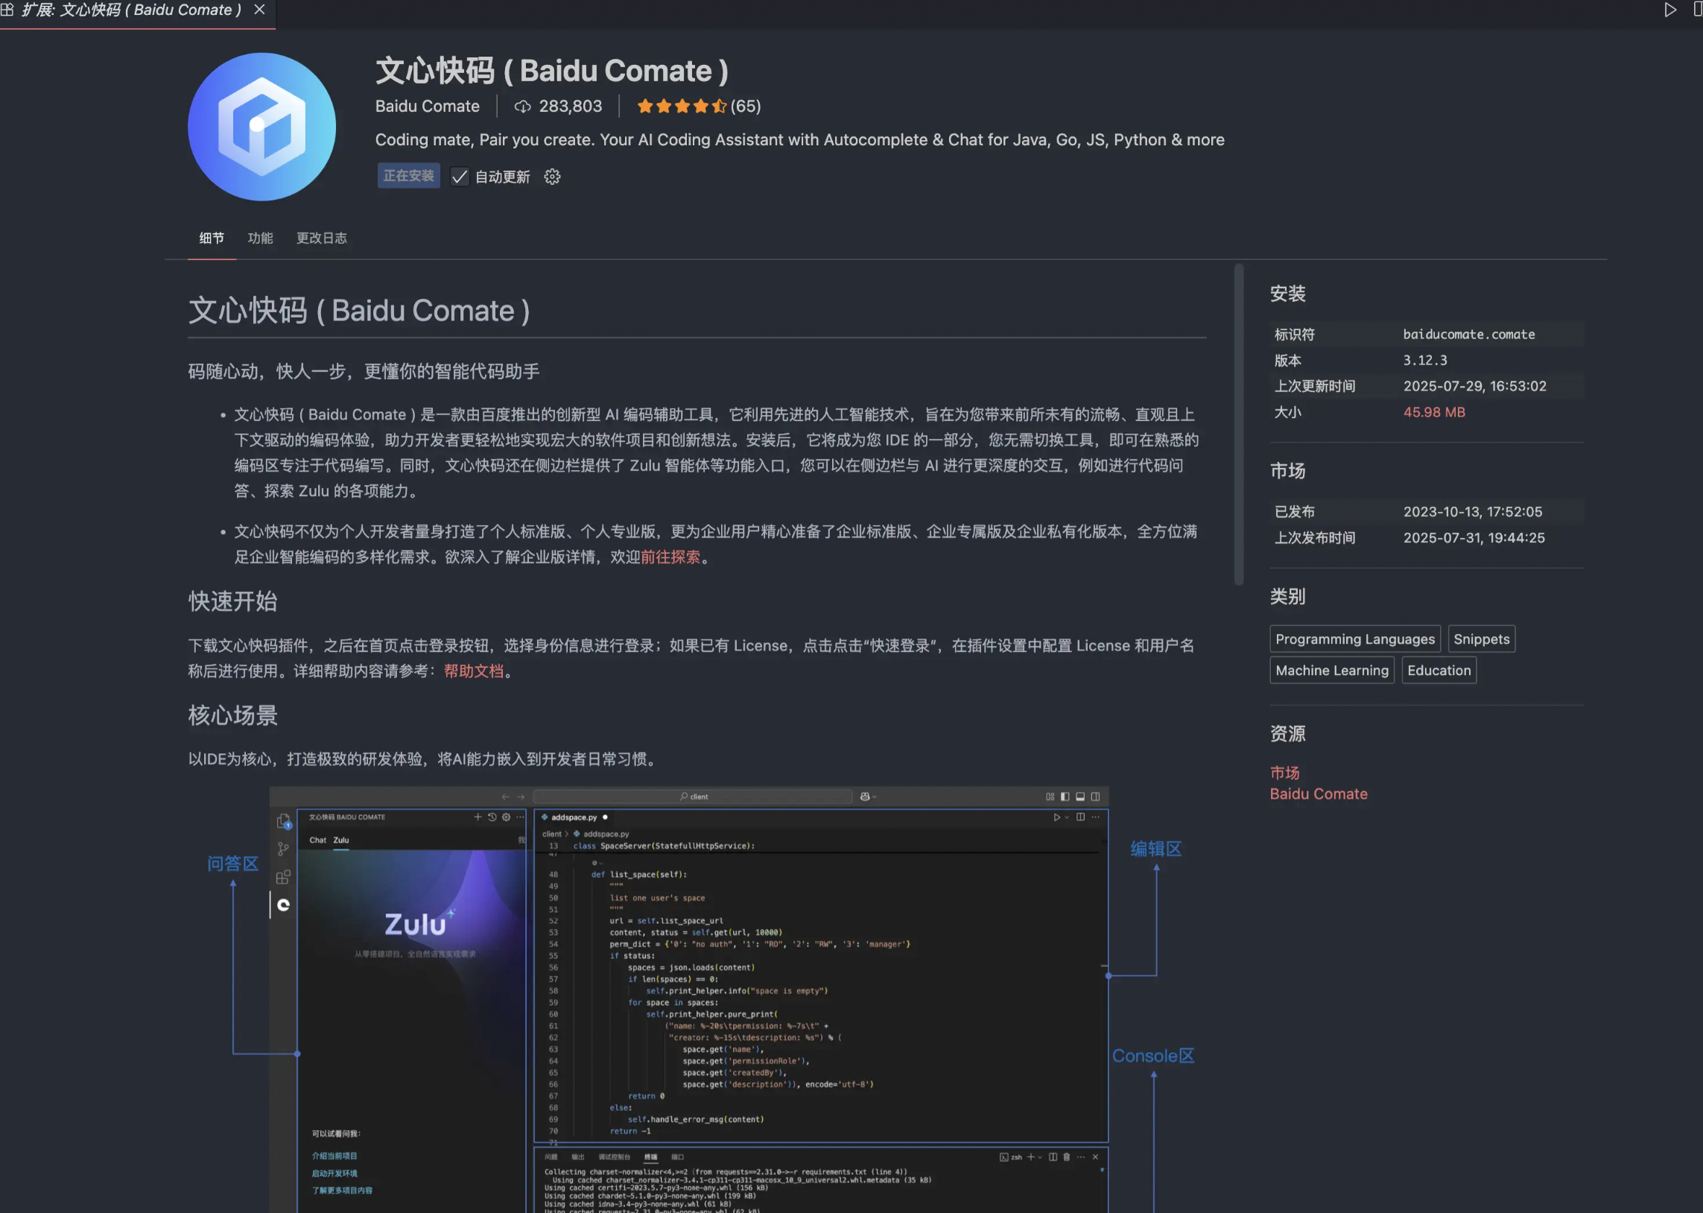Select the 细节 tab
This screenshot has height=1213, width=1703.
(212, 238)
